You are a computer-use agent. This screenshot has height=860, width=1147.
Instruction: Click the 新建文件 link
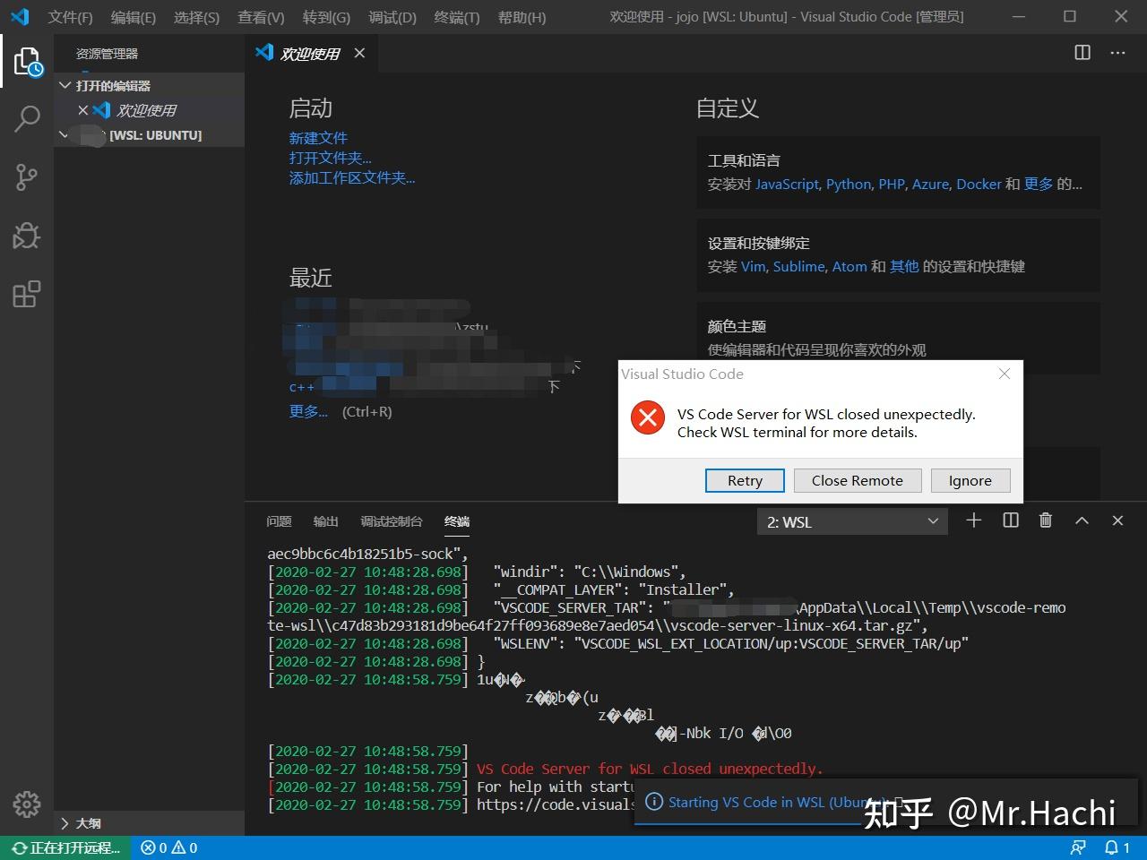click(318, 137)
